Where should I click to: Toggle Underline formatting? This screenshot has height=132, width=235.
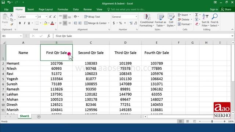click(x=29, y=23)
